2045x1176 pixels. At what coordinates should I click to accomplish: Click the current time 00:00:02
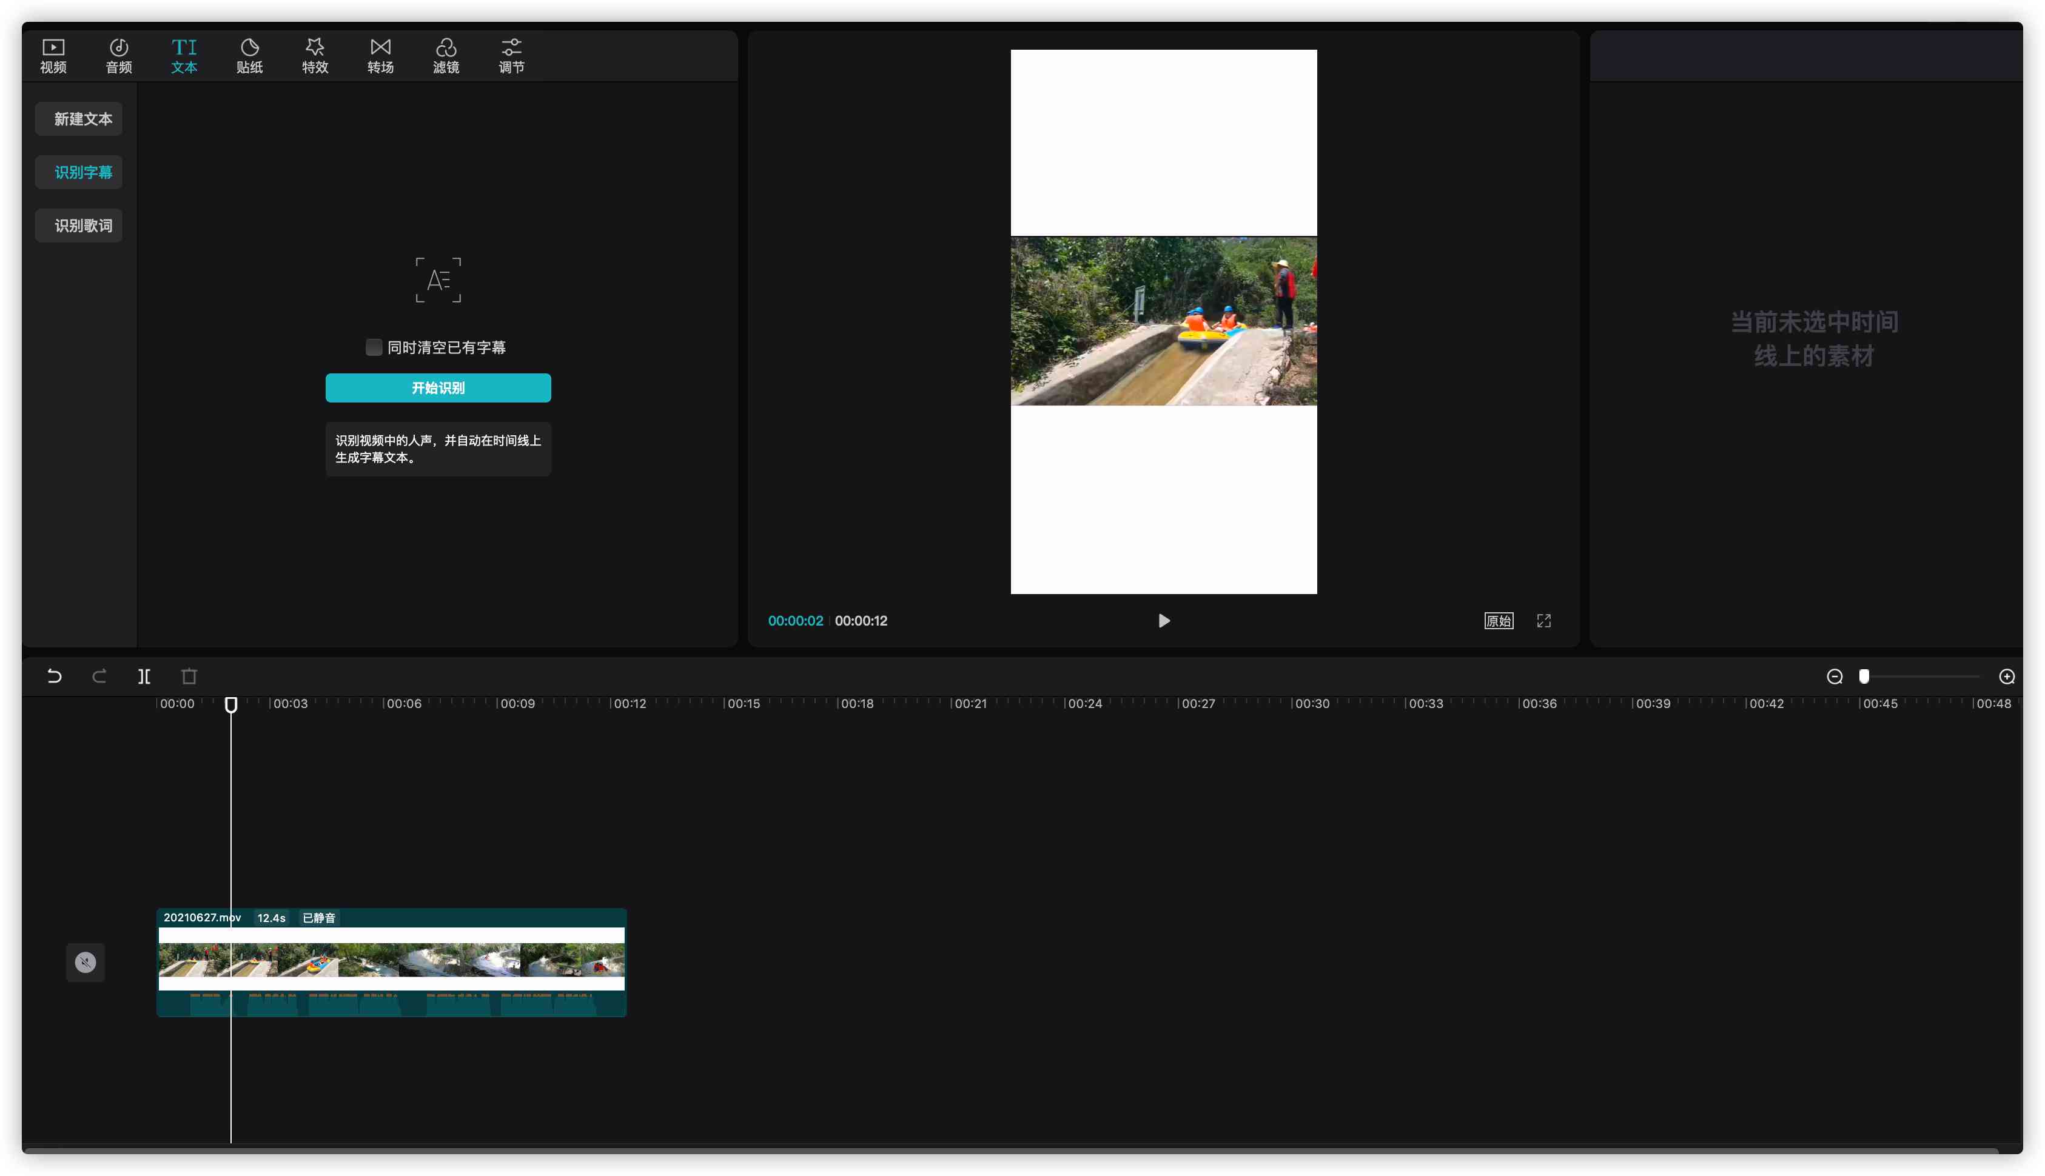(x=795, y=620)
